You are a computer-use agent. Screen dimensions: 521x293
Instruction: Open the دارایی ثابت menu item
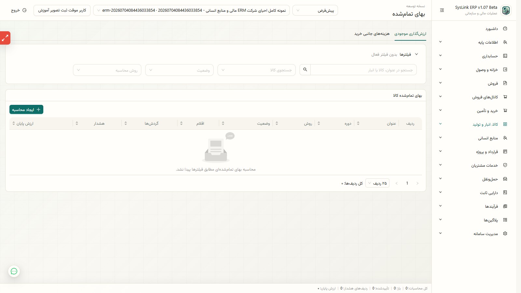pos(474,193)
